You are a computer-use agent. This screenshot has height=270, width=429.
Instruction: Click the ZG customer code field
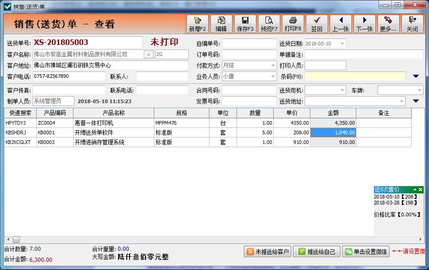(172, 55)
